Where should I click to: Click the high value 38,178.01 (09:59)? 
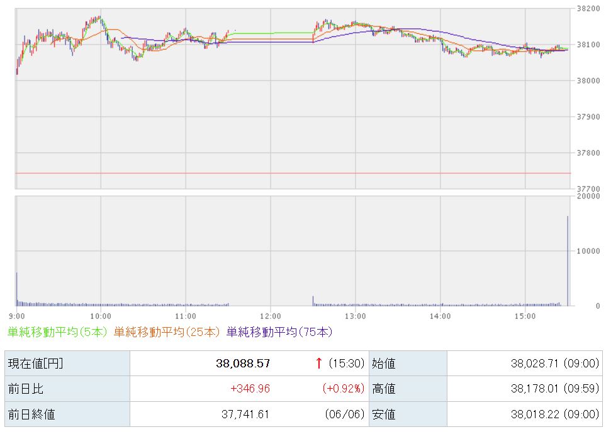coord(555,389)
